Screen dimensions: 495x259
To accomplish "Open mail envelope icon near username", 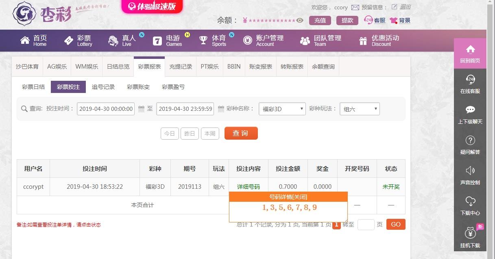I will (x=355, y=7).
